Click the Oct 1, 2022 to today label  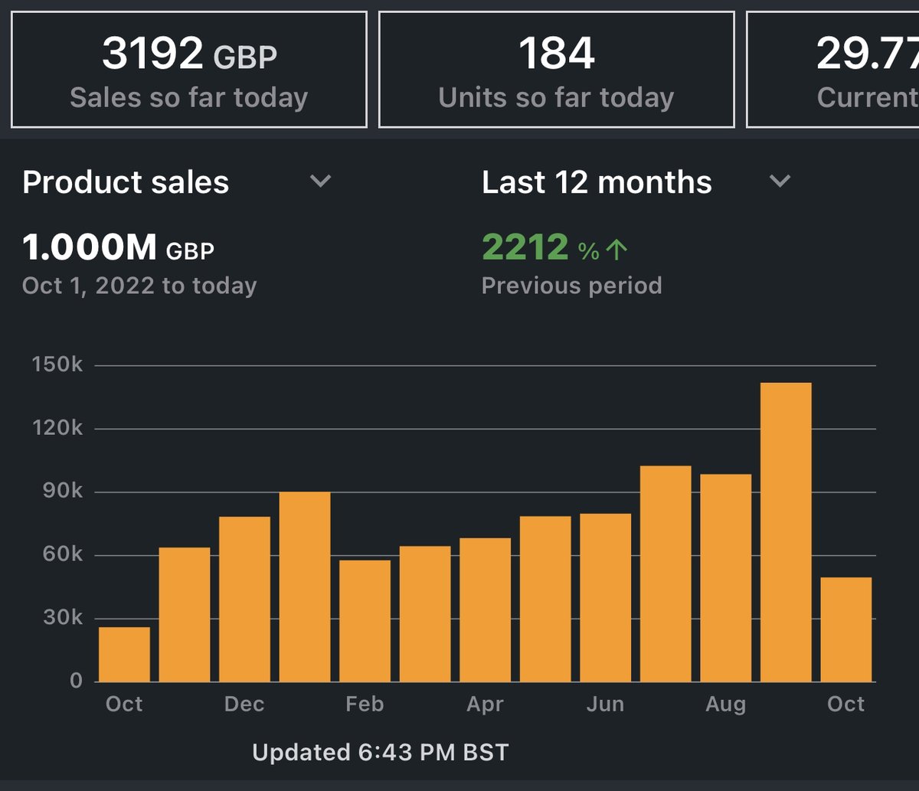tap(139, 285)
